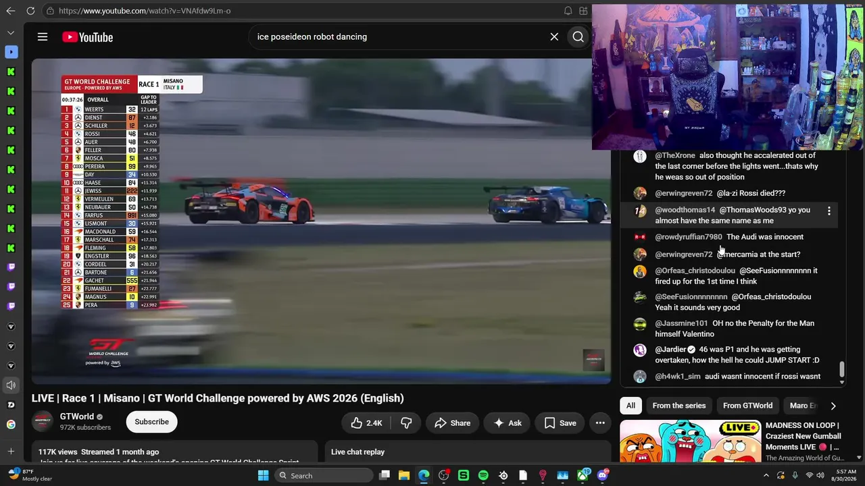Open Spotify from the taskbar
The image size is (865, 486).
coord(483,475)
